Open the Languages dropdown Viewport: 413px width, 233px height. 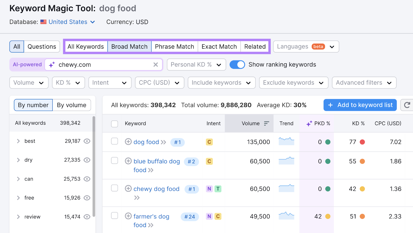[x=306, y=47]
